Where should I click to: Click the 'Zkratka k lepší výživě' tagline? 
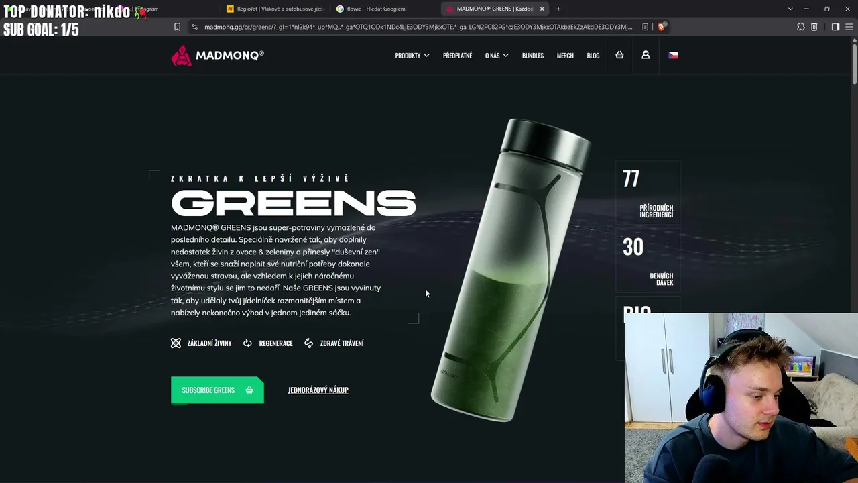click(260, 178)
